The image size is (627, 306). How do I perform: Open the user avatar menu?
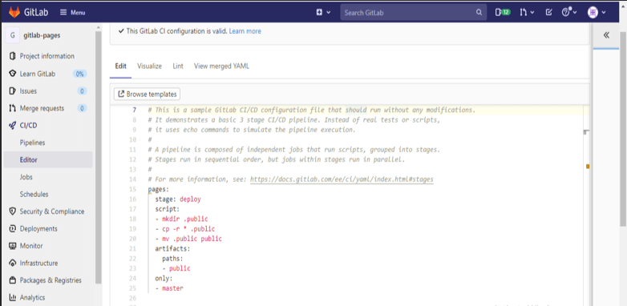[x=597, y=12]
